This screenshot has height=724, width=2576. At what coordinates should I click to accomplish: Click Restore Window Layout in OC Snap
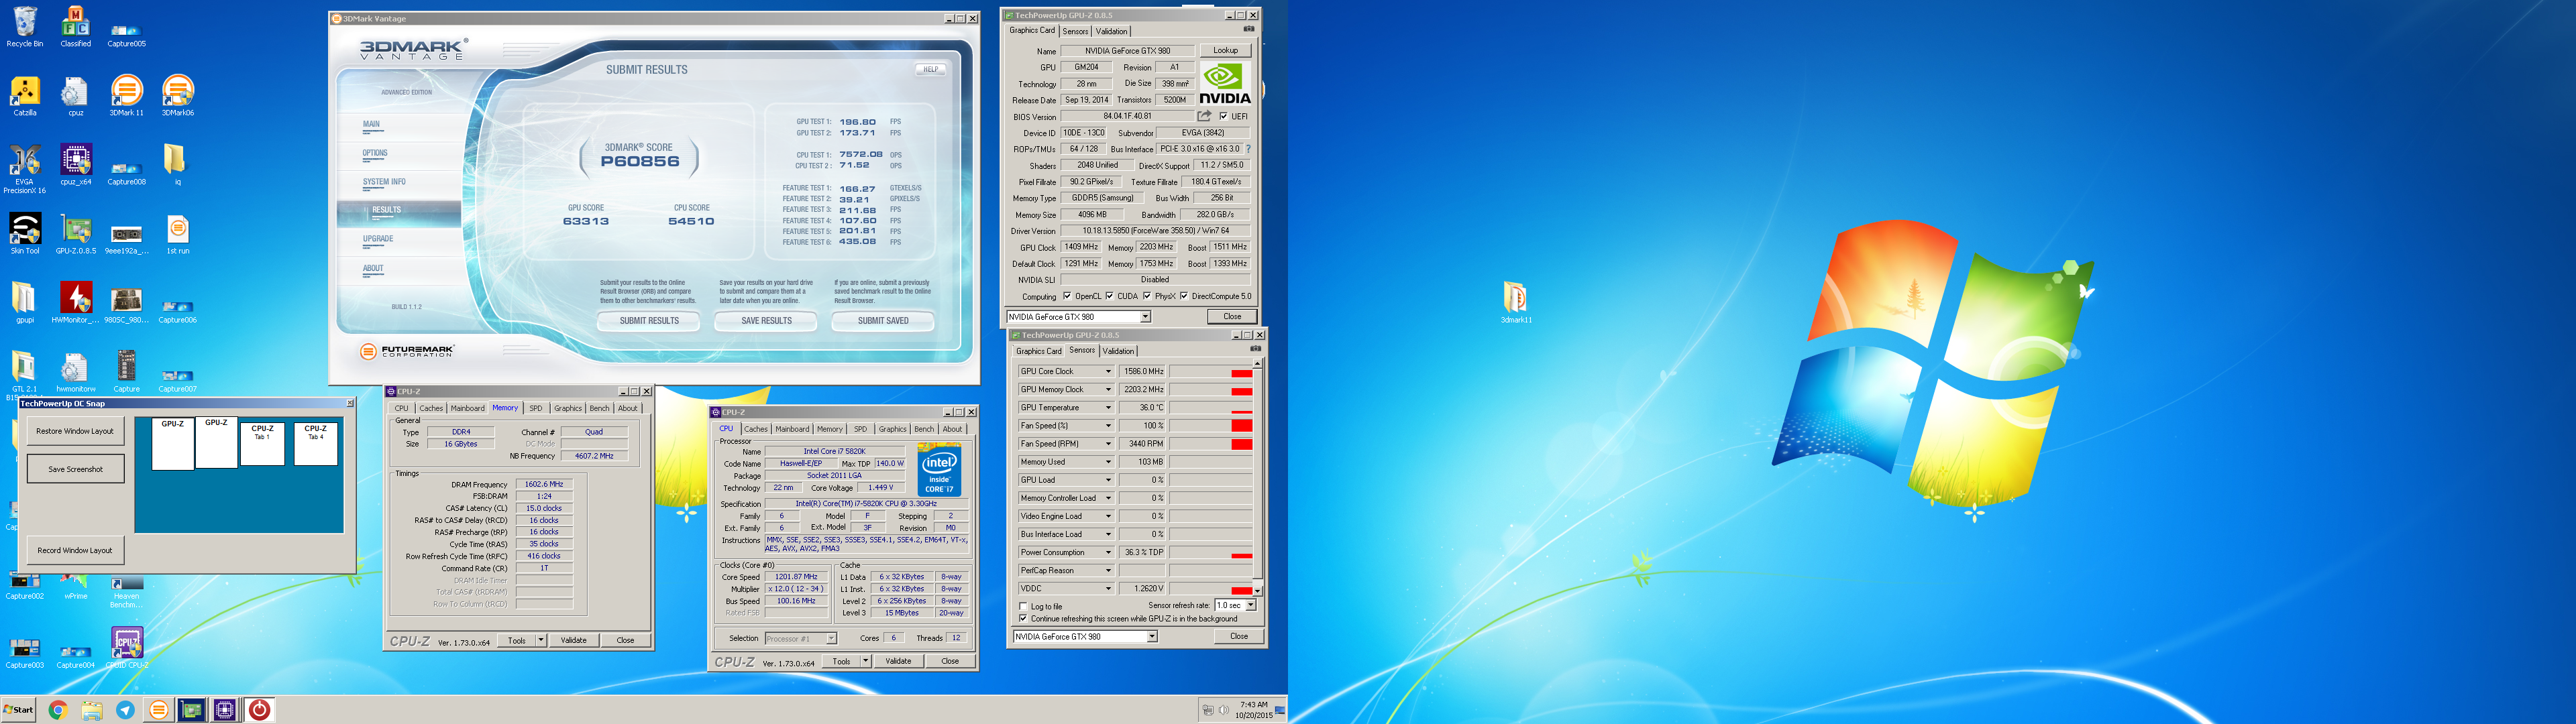(x=76, y=431)
